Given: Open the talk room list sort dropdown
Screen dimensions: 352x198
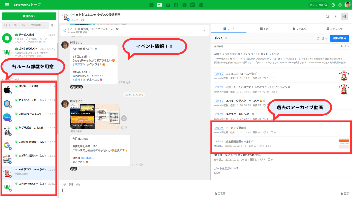Looking at the screenshot, I should coord(53,25).
